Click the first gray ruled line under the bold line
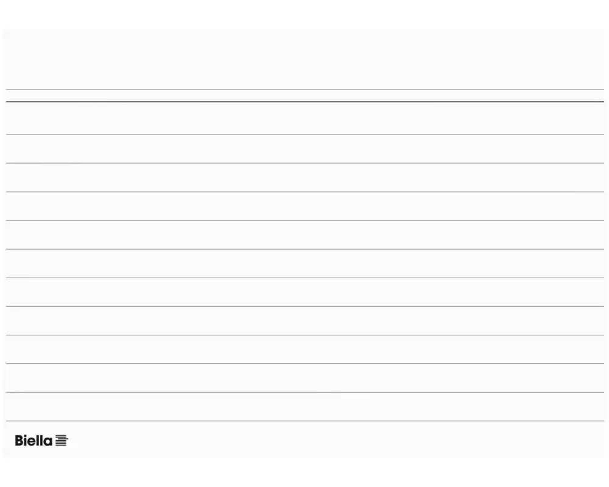 click(304, 135)
